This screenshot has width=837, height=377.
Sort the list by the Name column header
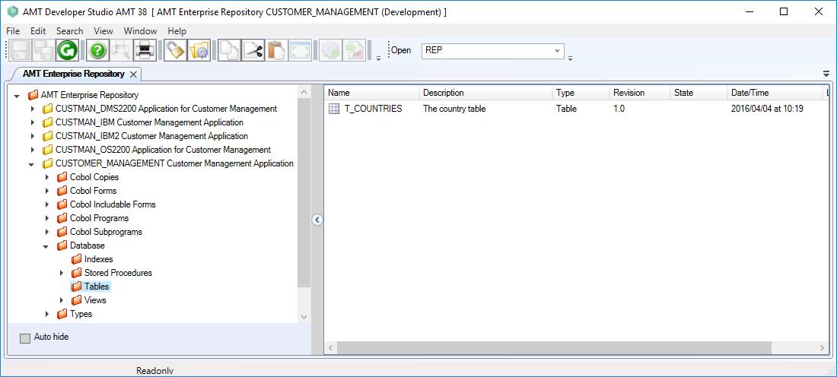(x=372, y=93)
